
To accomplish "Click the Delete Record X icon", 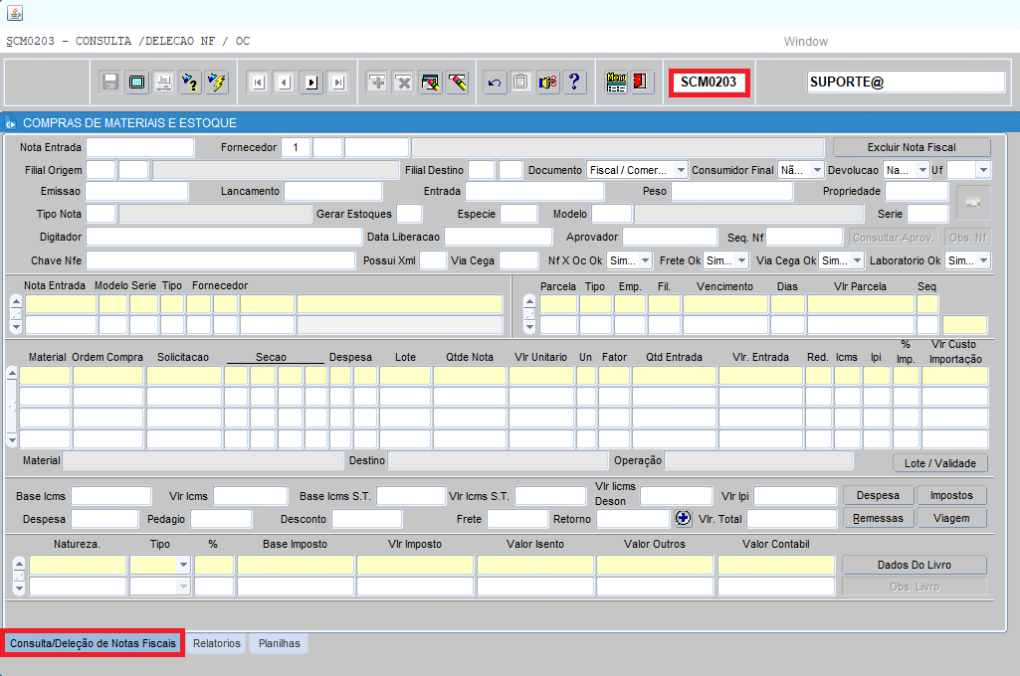I will 404,82.
